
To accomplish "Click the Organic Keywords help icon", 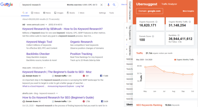I will 156,22.
